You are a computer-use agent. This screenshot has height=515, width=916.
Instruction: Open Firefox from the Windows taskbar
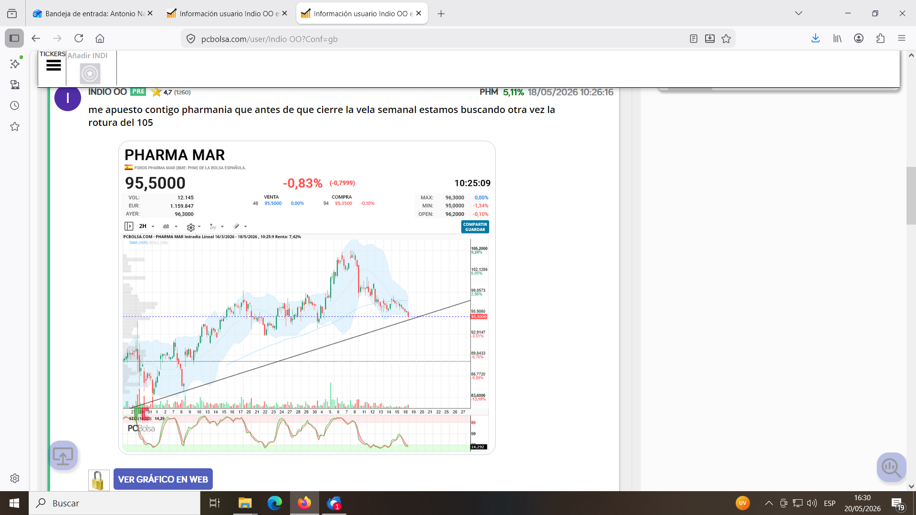(x=304, y=503)
